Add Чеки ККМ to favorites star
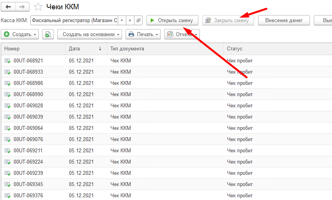This screenshot has width=332, height=200. coord(38,7)
